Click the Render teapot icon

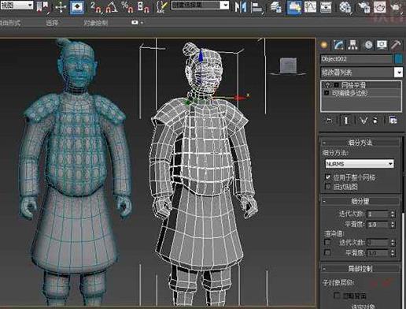(x=397, y=7)
